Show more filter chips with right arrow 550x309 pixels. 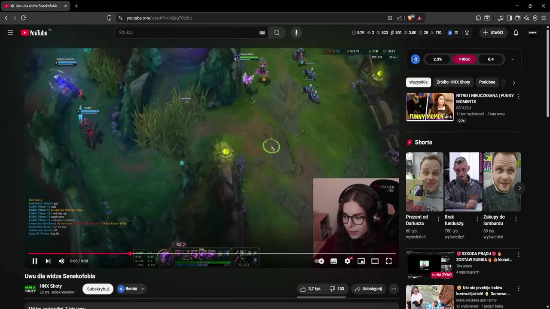click(x=514, y=82)
